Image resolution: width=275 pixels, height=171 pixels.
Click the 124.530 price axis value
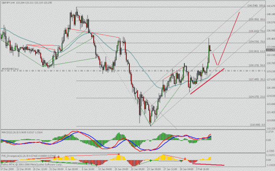[x=271, y=96]
